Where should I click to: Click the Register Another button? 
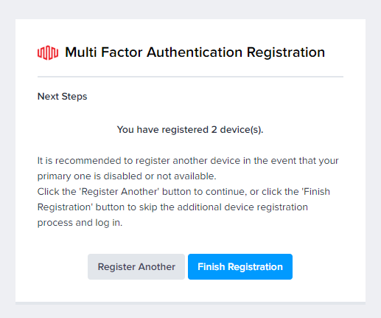136,266
